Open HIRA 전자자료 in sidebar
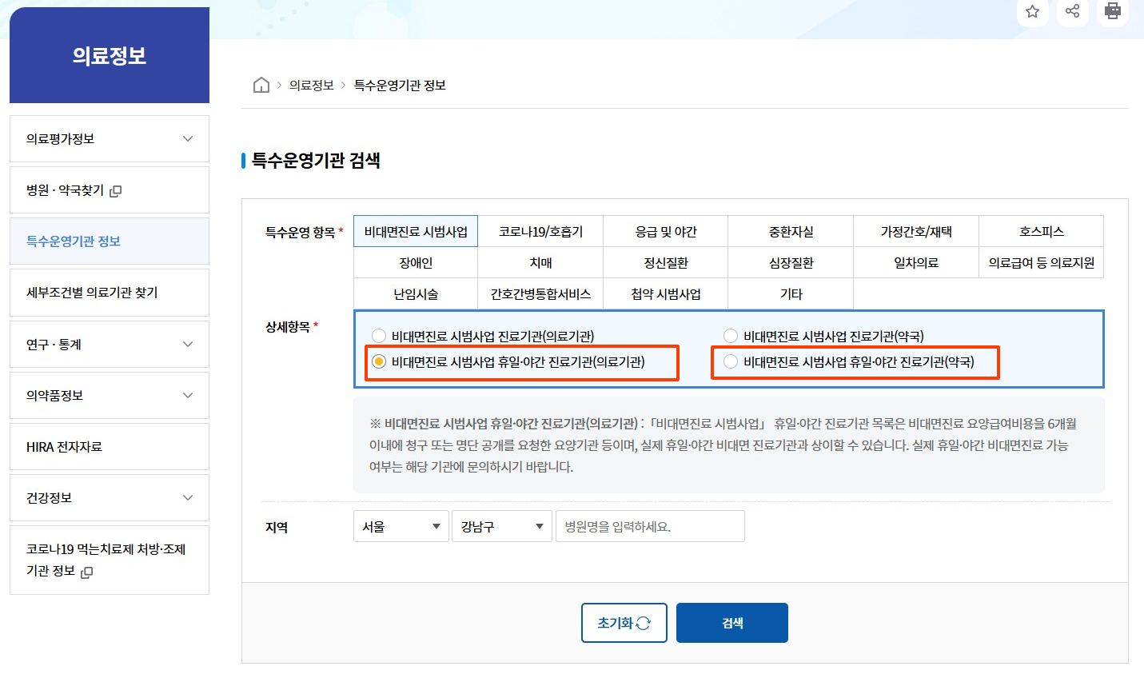 click(x=110, y=446)
